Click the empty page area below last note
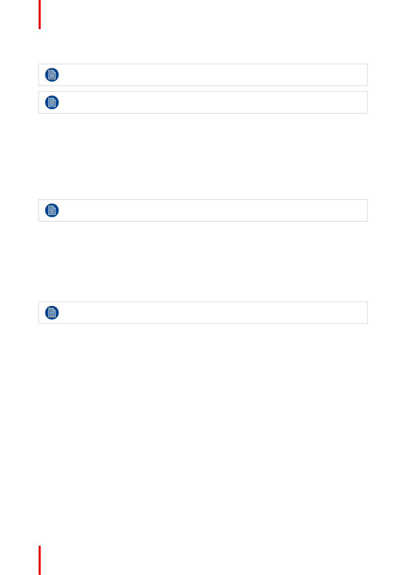The height and width of the screenshot is (575, 406). (203, 432)
